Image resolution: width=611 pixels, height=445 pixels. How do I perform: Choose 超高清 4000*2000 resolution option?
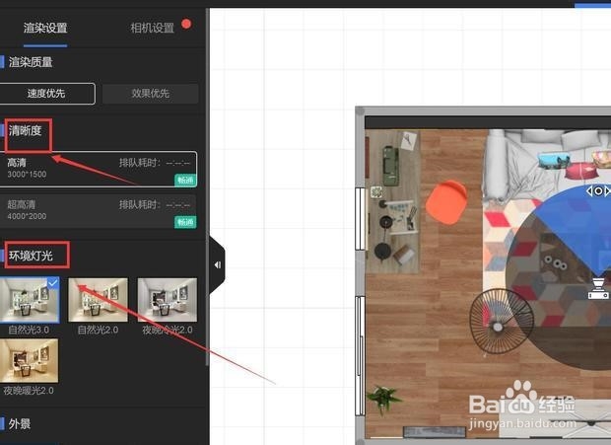tap(99, 211)
